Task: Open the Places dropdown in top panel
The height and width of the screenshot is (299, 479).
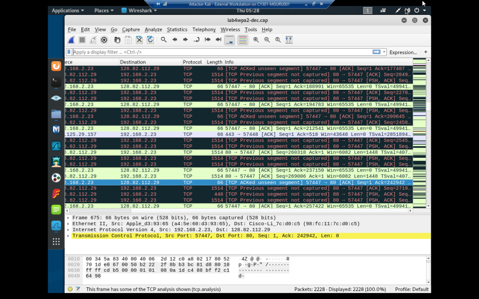Action: pyautogui.click(x=104, y=10)
